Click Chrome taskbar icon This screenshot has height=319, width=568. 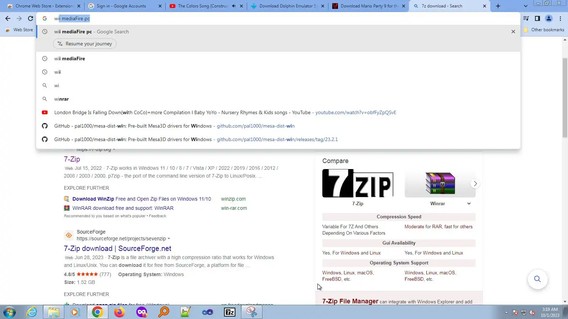[97, 312]
